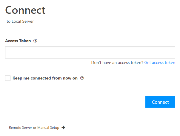This screenshot has width=180, height=136.
Task: Tick the box to stay connected
Action: tap(8, 78)
